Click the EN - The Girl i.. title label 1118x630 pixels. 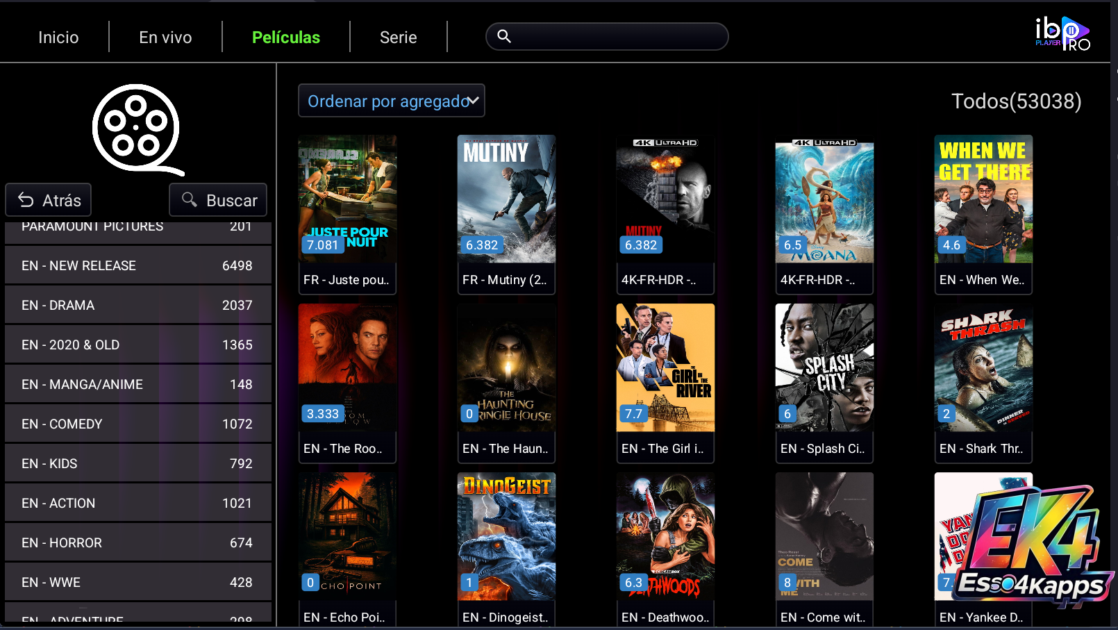pos(662,449)
